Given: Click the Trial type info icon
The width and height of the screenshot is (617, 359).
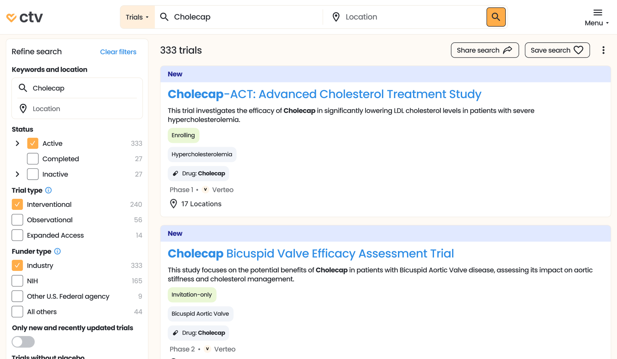Looking at the screenshot, I should pyautogui.click(x=48, y=190).
